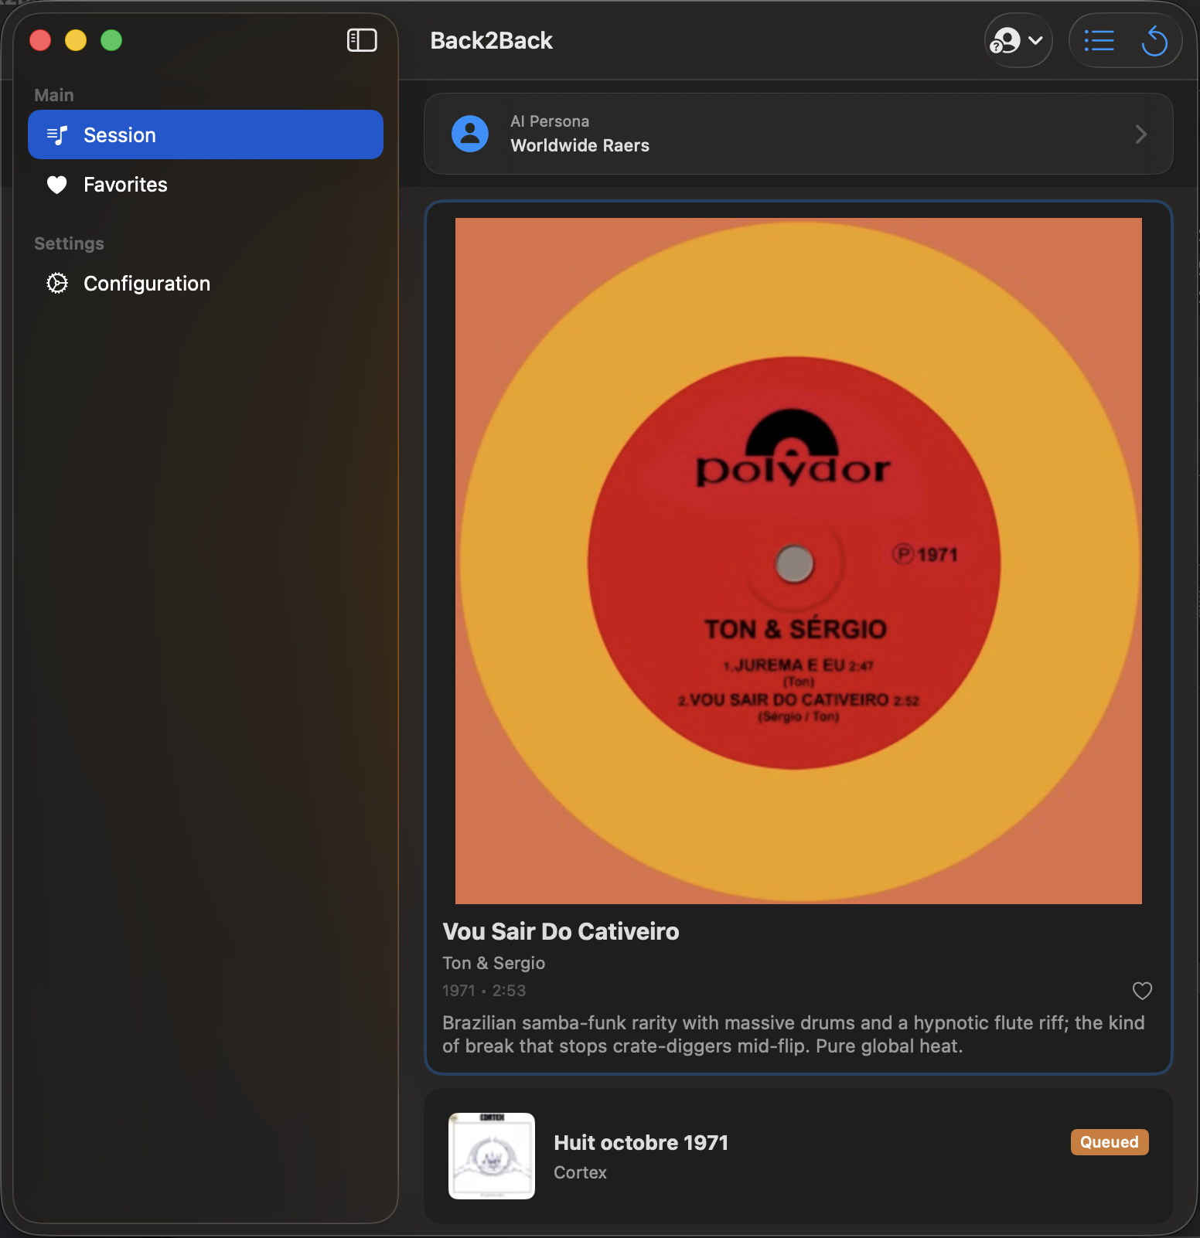Image resolution: width=1200 pixels, height=1238 pixels.
Task: Open the AI Persona Worldwide Raers row
Action: pyautogui.click(x=798, y=134)
